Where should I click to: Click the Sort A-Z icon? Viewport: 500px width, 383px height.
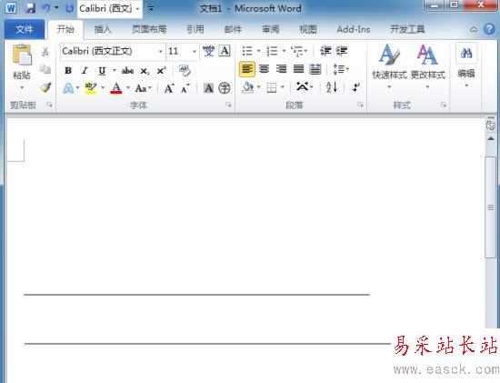tap(332, 86)
